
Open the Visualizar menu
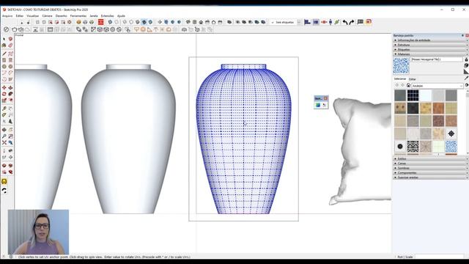(x=32, y=16)
